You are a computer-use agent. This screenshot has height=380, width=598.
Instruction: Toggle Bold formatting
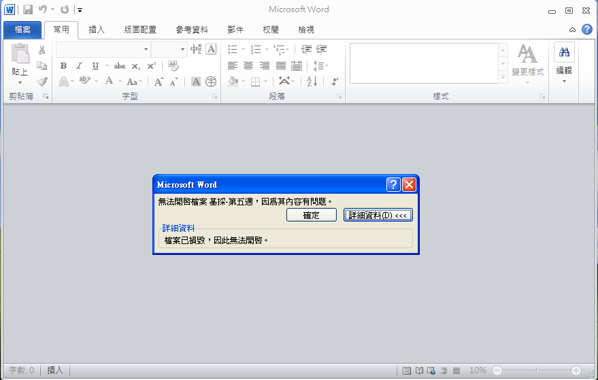pyautogui.click(x=64, y=66)
